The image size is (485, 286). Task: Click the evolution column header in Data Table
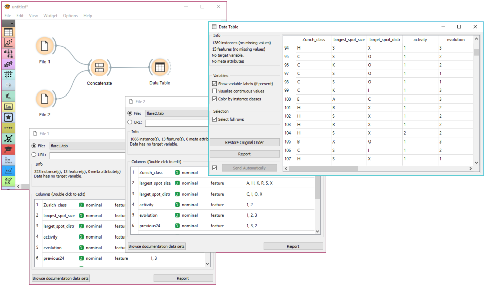456,39
